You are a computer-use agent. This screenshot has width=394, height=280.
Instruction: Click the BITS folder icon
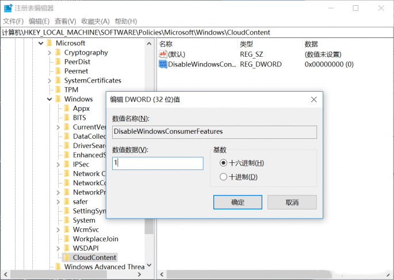click(x=67, y=118)
